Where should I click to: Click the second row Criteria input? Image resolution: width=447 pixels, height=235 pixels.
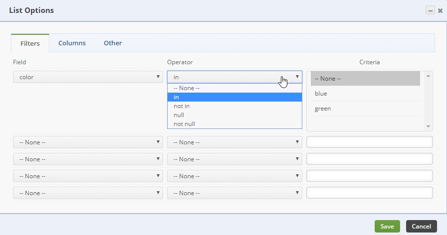coord(369,142)
